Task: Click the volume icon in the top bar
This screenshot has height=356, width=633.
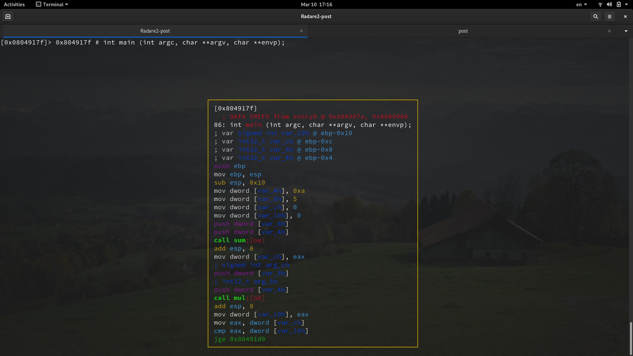Action: 609,4
